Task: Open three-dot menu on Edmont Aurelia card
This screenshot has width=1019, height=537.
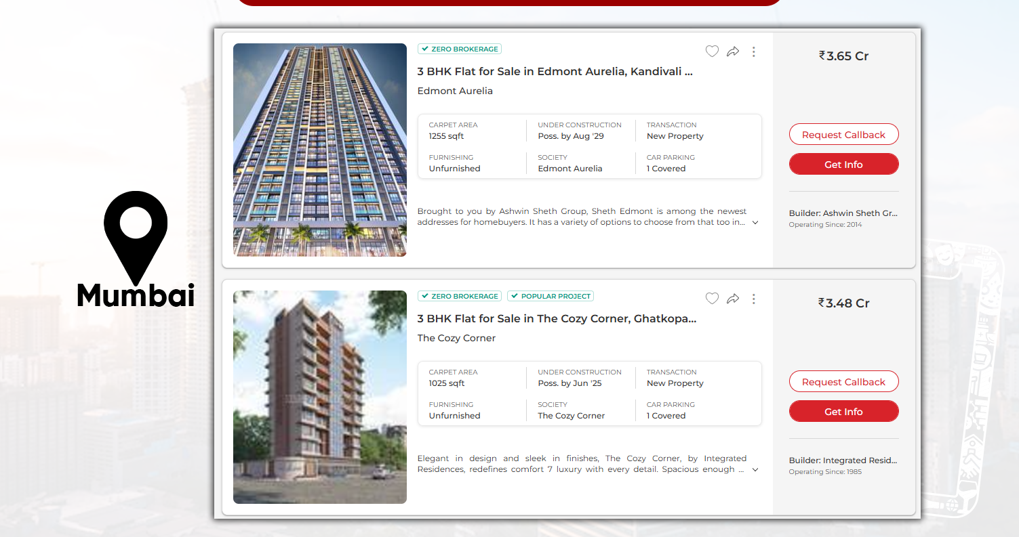Action: click(753, 51)
